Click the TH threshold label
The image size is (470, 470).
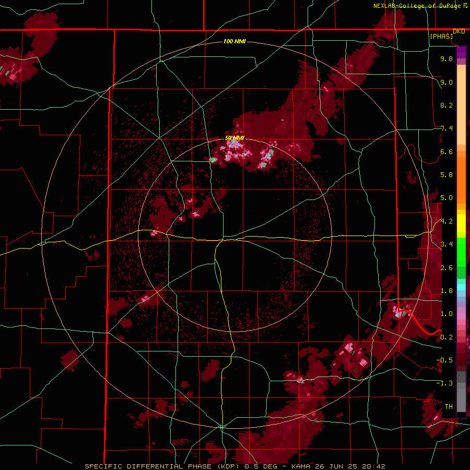tap(449, 407)
